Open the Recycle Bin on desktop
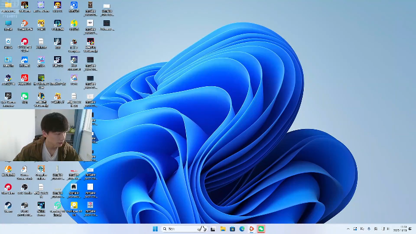 (x=8, y=42)
